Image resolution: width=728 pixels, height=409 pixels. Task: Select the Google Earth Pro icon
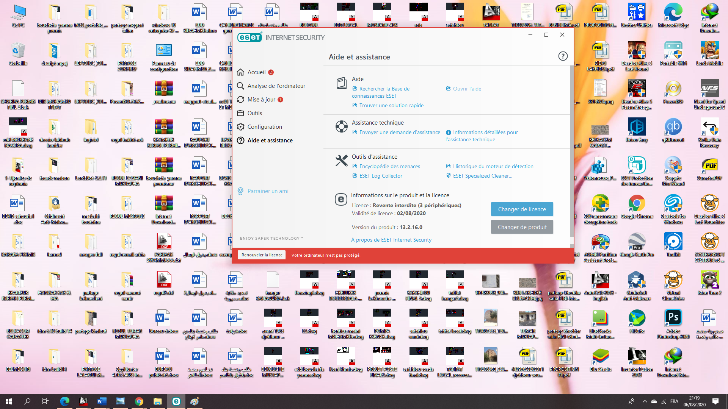(x=637, y=245)
